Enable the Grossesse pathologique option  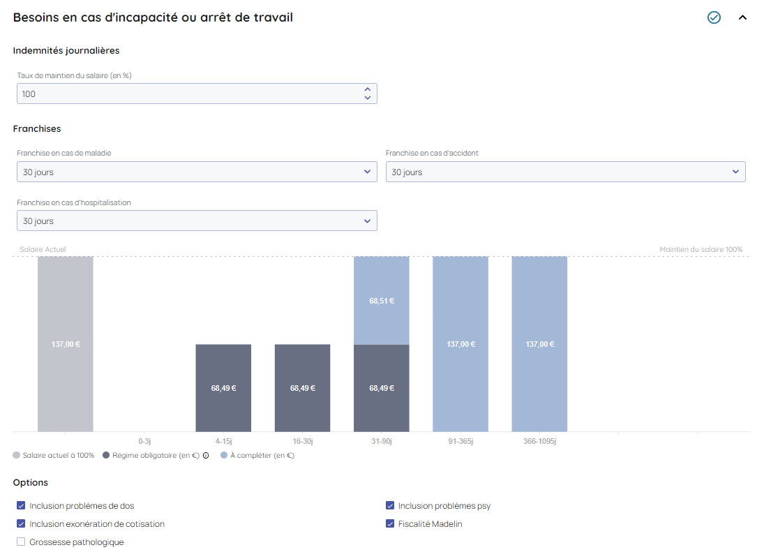pos(21,542)
